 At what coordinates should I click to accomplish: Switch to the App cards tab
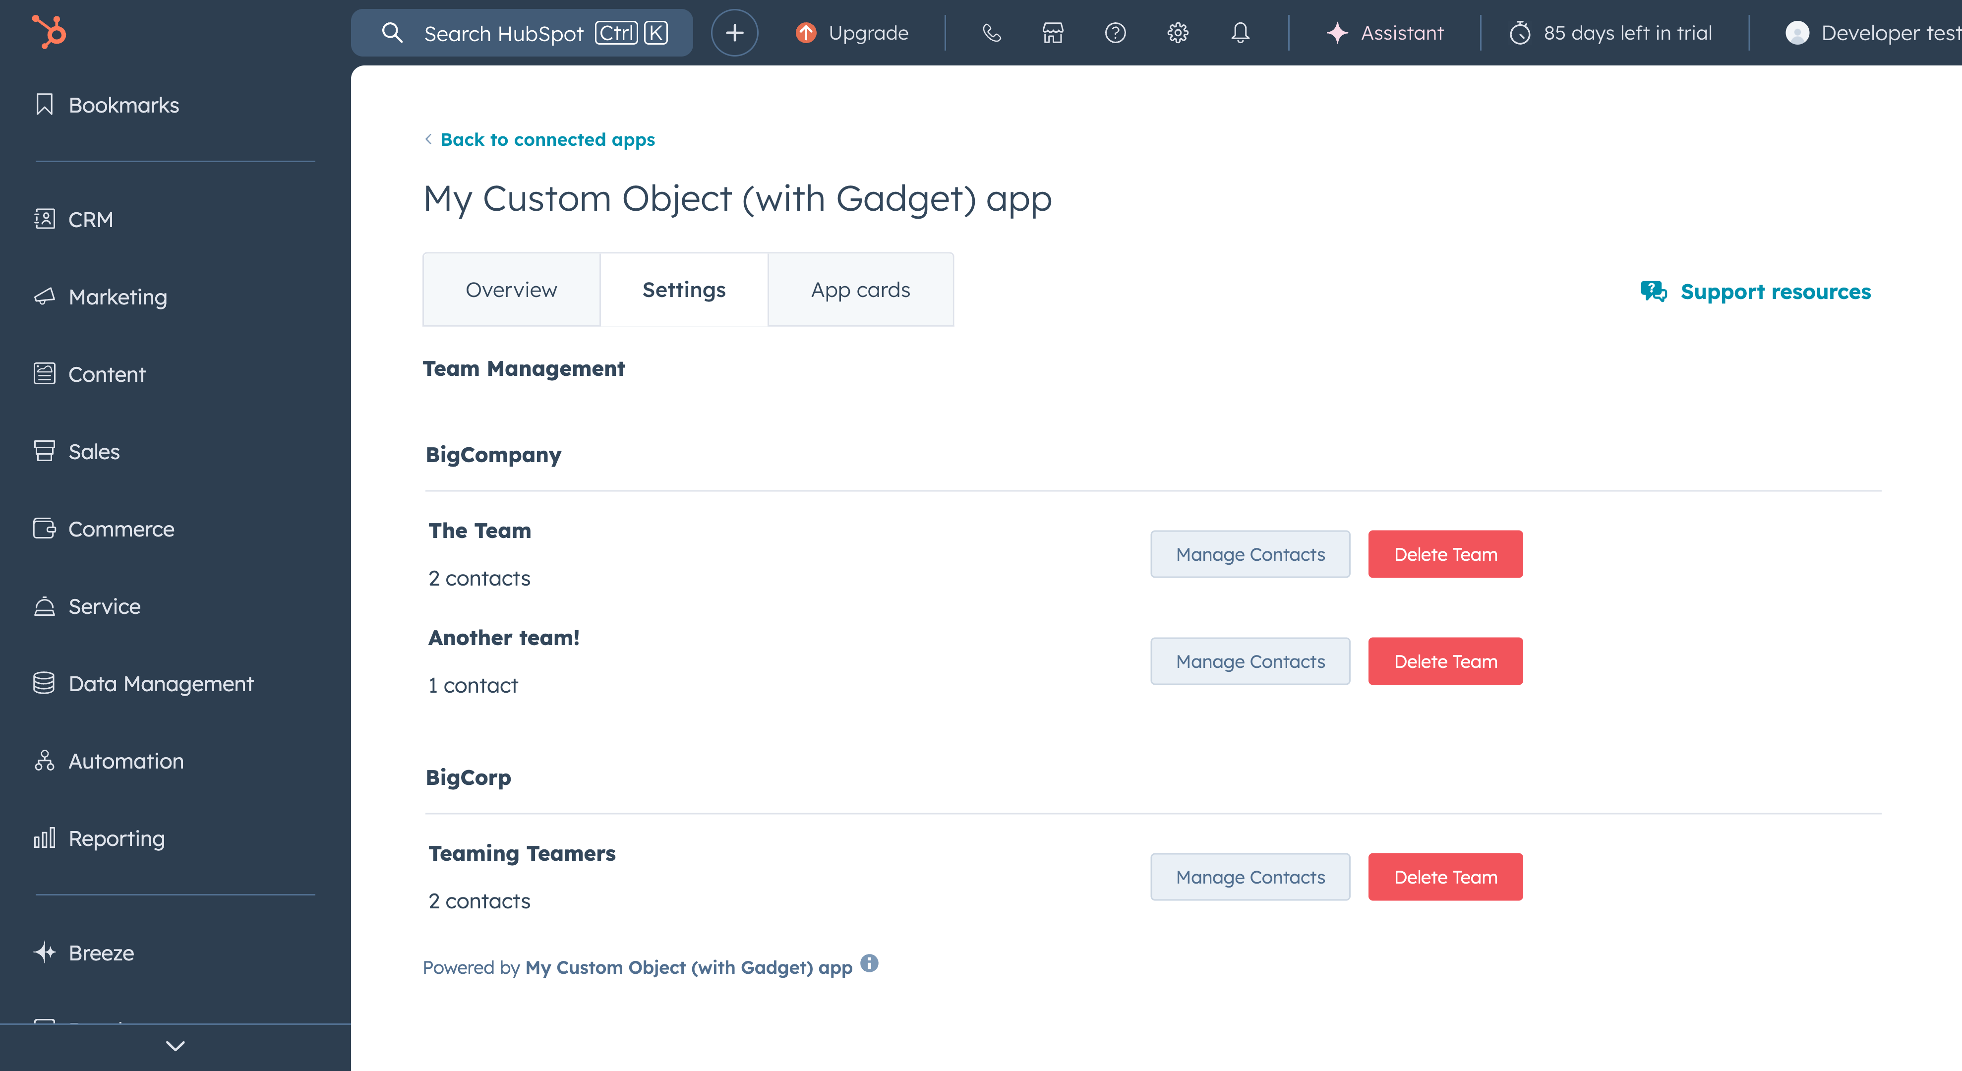click(860, 290)
